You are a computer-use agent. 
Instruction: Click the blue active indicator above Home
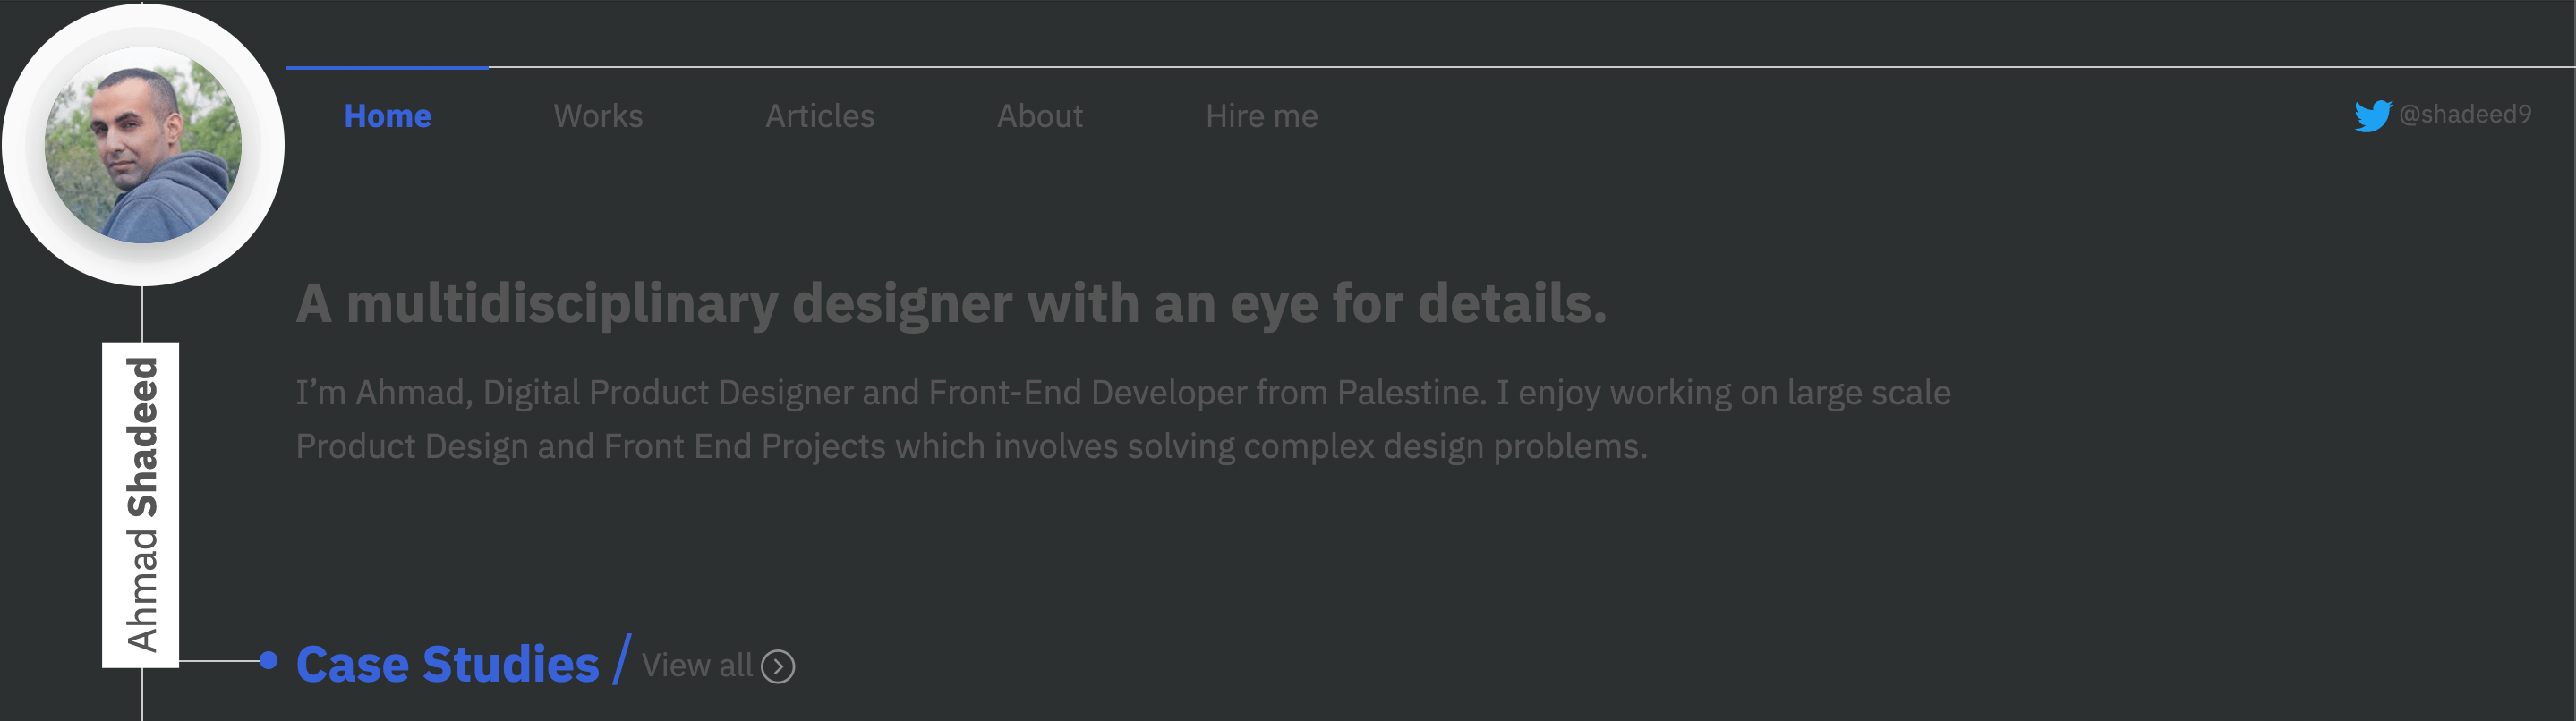[388, 67]
